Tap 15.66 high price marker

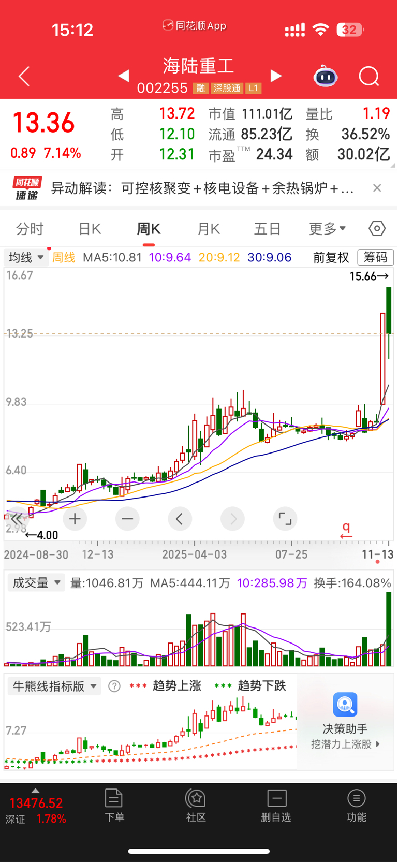point(370,276)
